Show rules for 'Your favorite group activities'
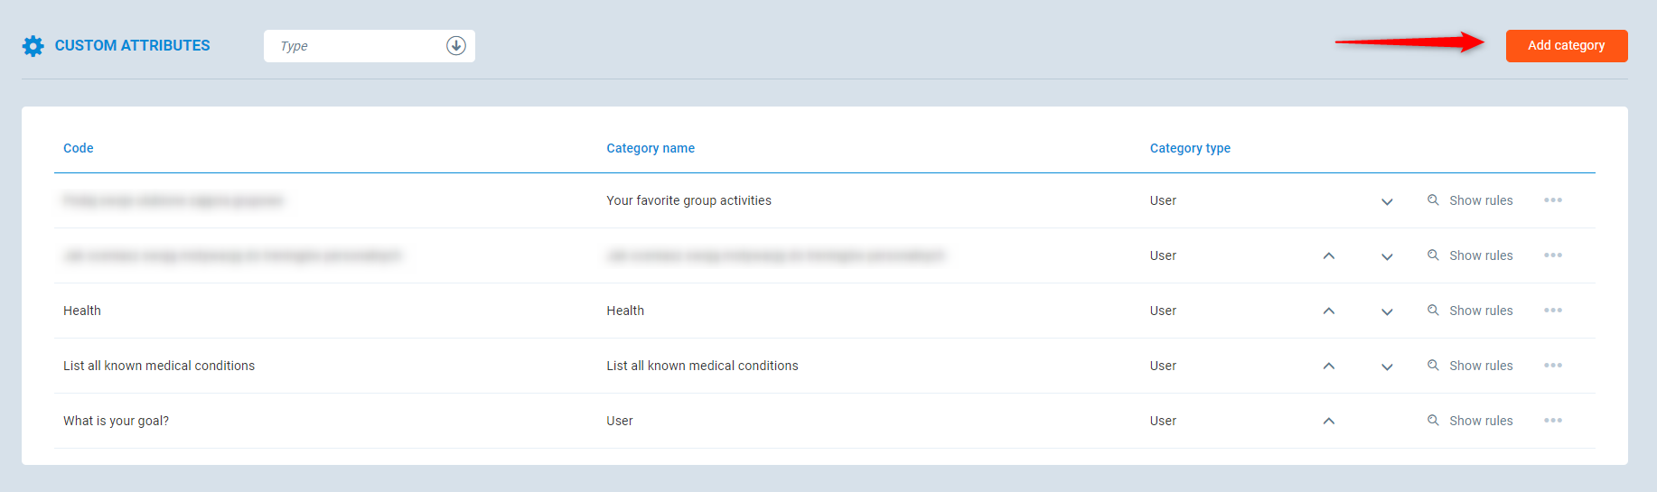Screen dimensions: 1657x492 coord(1470,200)
